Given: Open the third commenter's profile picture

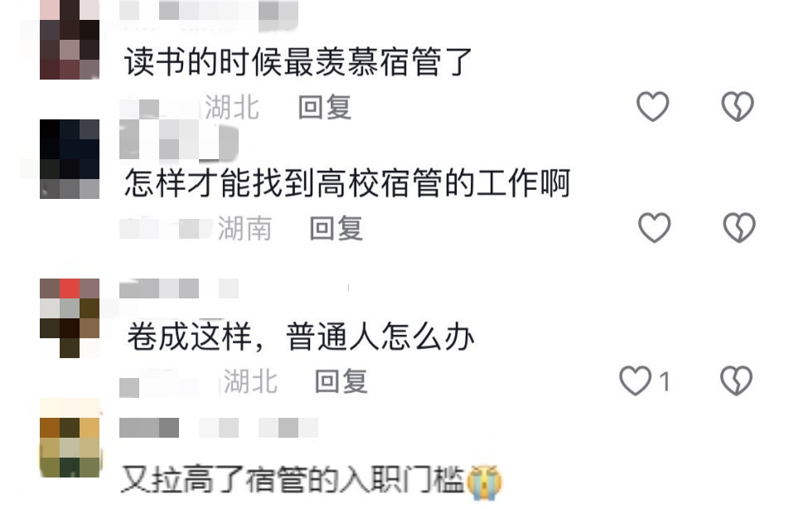Looking at the screenshot, I should click(70, 318).
